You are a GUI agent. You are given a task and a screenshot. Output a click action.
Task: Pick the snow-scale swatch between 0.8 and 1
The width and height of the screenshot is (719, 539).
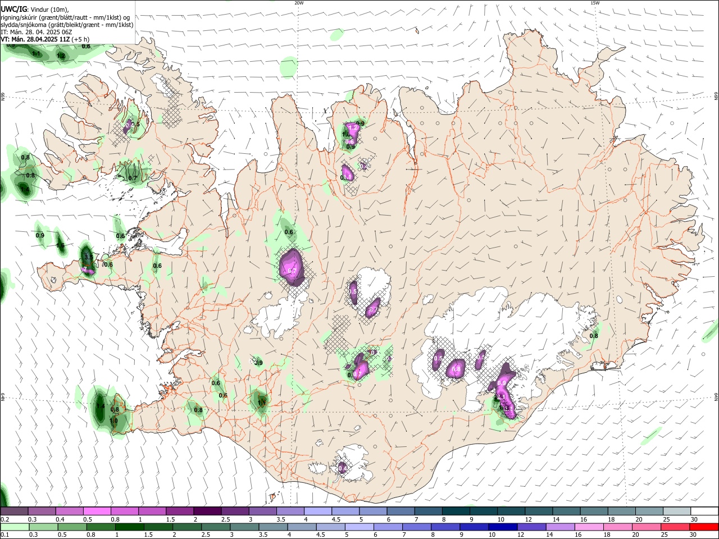tap(124, 511)
